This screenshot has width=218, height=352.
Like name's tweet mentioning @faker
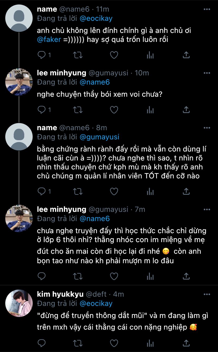114,55
